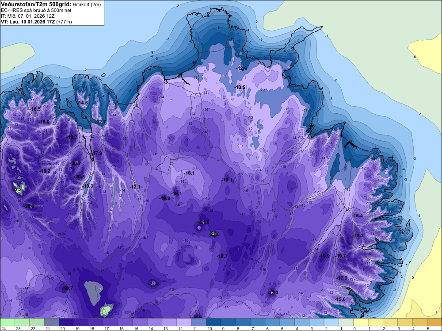Viewport: 442px width, 331px height.
Task: Click the map title 'Veðurstofan/T2m 500grid'
Action: pos(36,4)
